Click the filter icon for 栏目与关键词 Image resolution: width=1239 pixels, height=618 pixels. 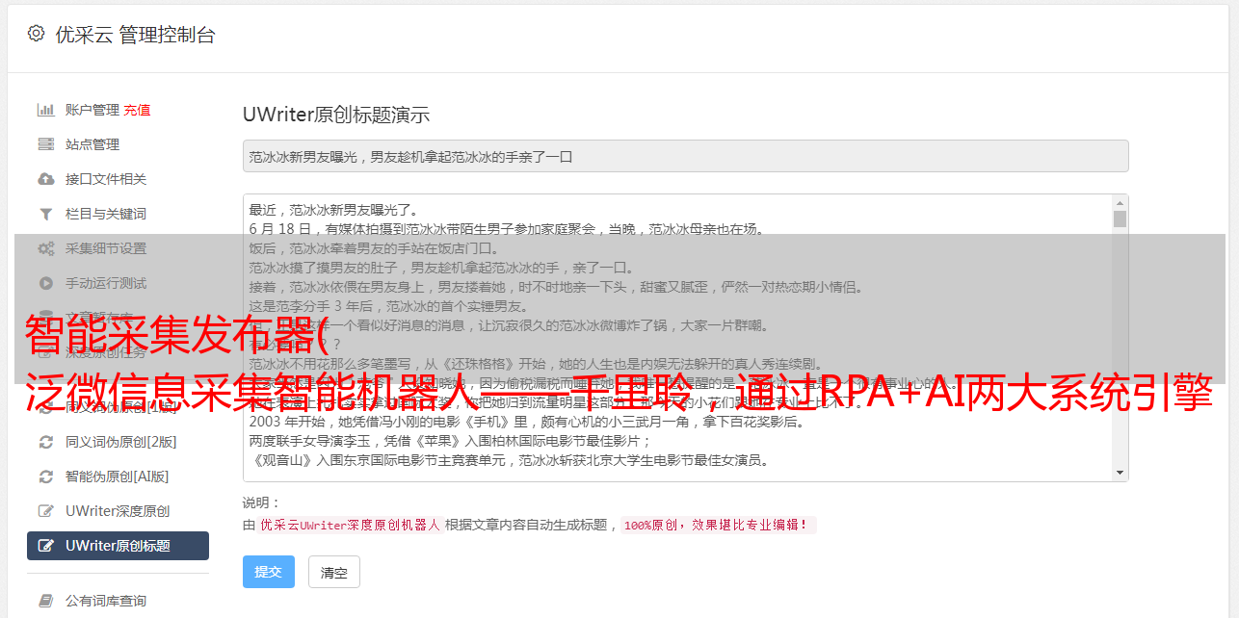pos(45,214)
